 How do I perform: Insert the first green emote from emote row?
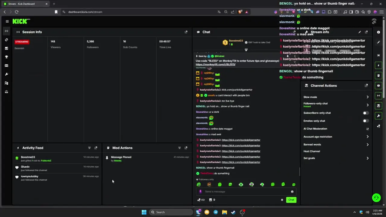click(199, 184)
